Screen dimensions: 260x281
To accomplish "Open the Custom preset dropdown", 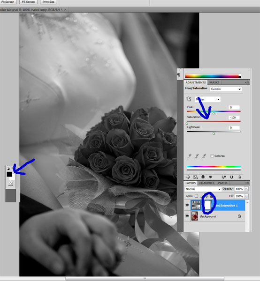I will click(226, 89).
